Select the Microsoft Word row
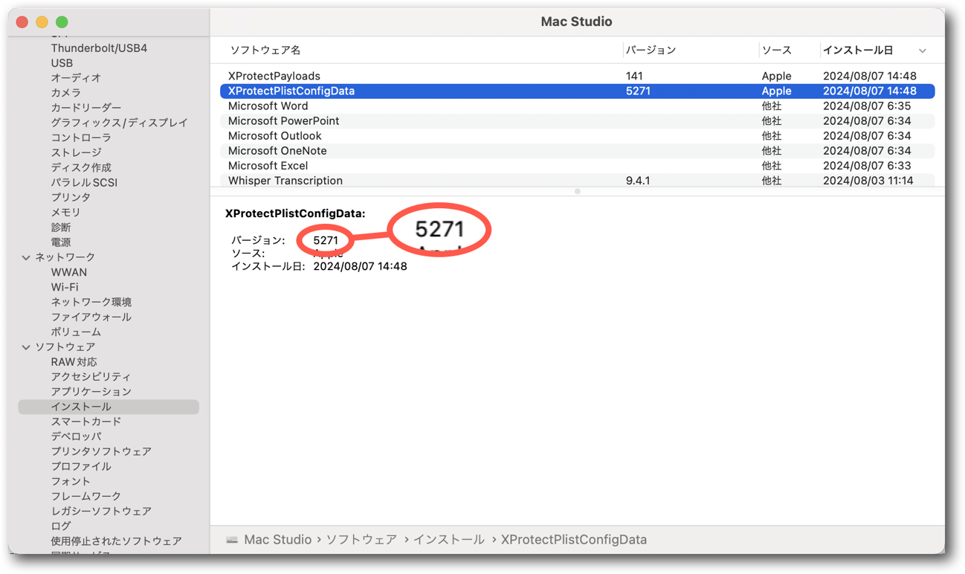This screenshot has width=965, height=574. (577, 106)
